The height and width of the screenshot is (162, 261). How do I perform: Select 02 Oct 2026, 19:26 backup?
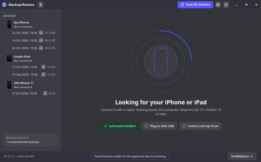[31, 48]
